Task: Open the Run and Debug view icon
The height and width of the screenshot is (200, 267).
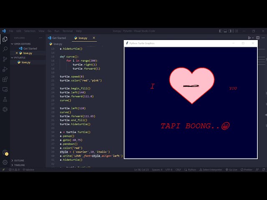Action: tap(5, 69)
